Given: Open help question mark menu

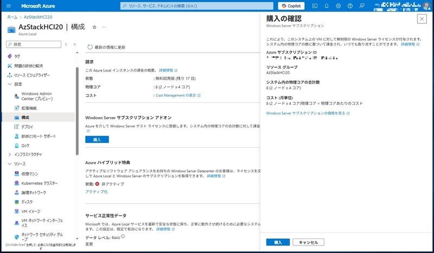Looking at the screenshot, I should 350,6.
